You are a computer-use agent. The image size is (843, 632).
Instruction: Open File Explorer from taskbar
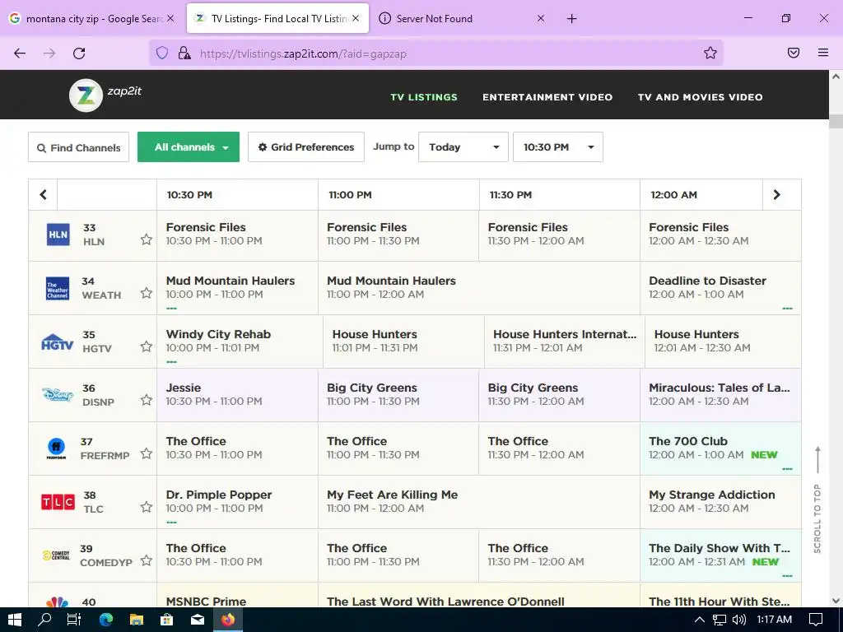(137, 620)
